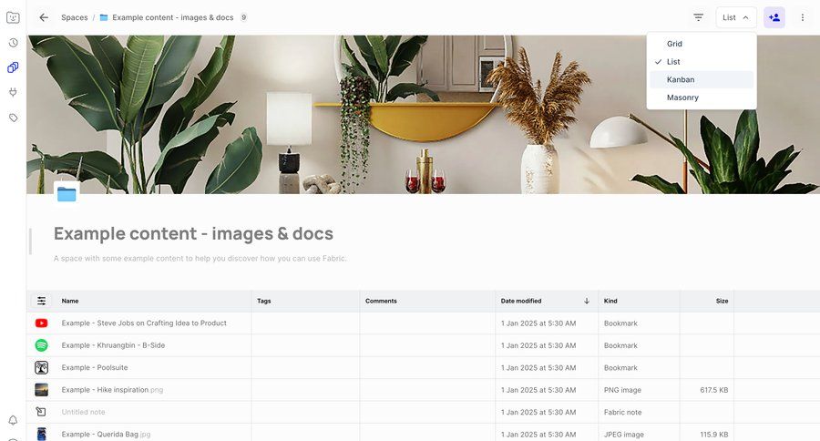Click the Hike inspiration image thumbnail

pyautogui.click(x=41, y=390)
